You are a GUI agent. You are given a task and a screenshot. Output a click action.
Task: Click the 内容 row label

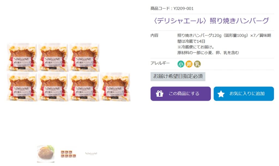click(x=154, y=35)
